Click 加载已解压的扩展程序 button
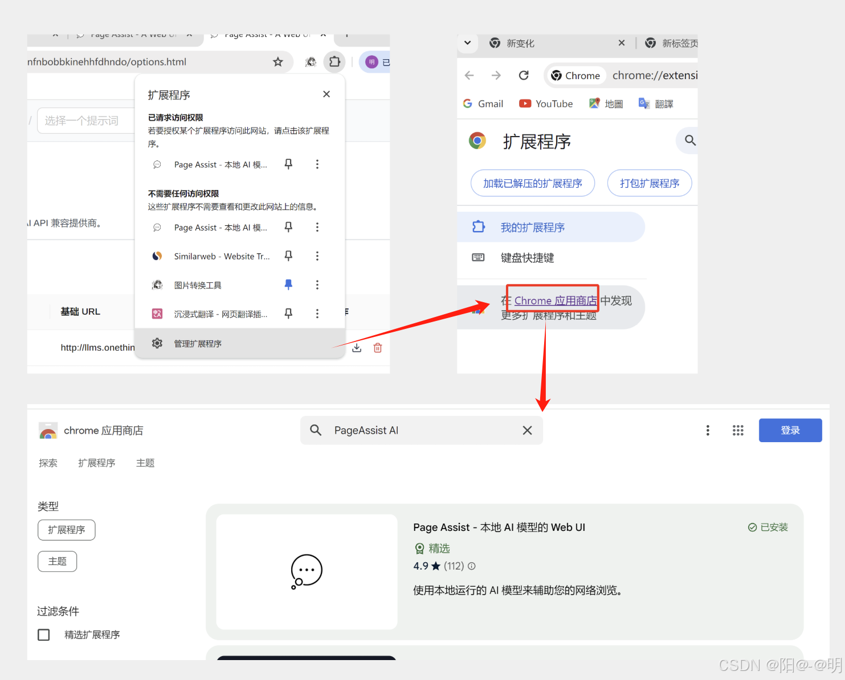The height and width of the screenshot is (680, 845). click(x=533, y=183)
